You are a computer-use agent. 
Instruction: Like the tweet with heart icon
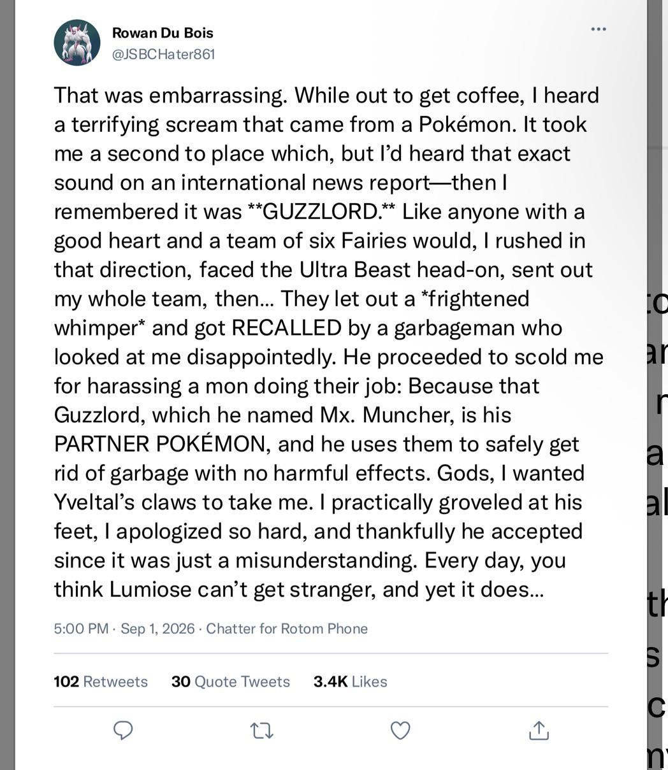pos(400,731)
